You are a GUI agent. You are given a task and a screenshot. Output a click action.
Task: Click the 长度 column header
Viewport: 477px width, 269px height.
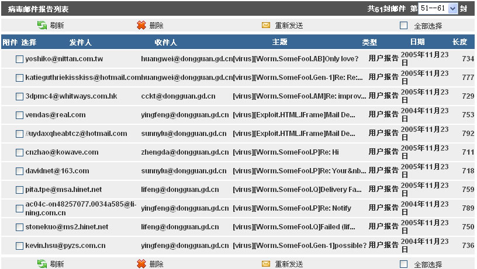pyautogui.click(x=459, y=43)
